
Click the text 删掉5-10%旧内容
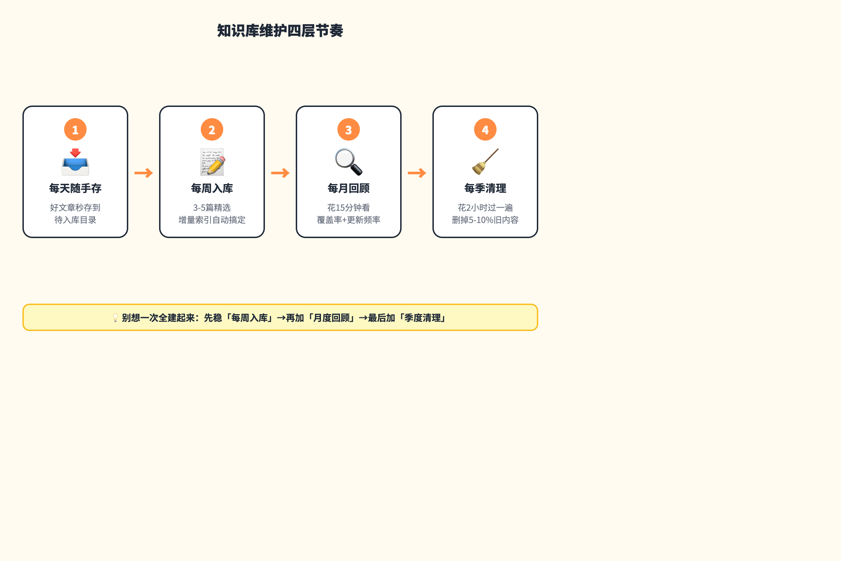(485, 220)
